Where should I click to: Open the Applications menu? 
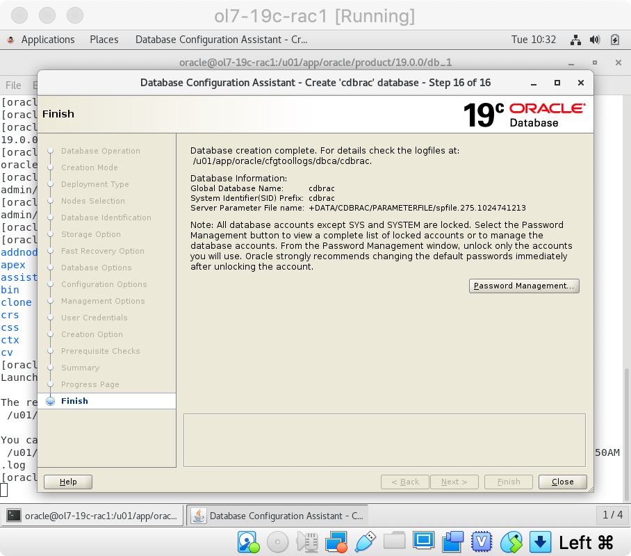[48, 40]
